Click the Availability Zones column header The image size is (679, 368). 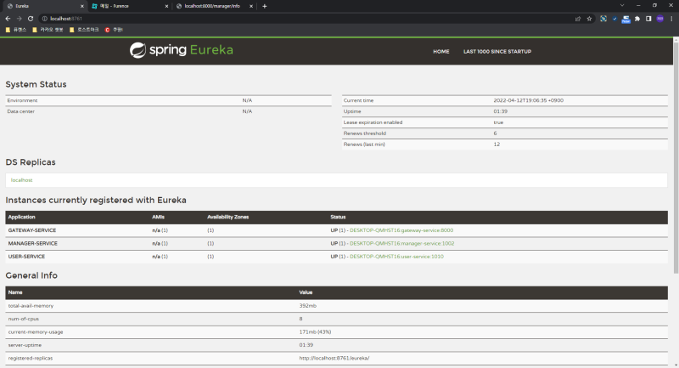tap(227, 217)
